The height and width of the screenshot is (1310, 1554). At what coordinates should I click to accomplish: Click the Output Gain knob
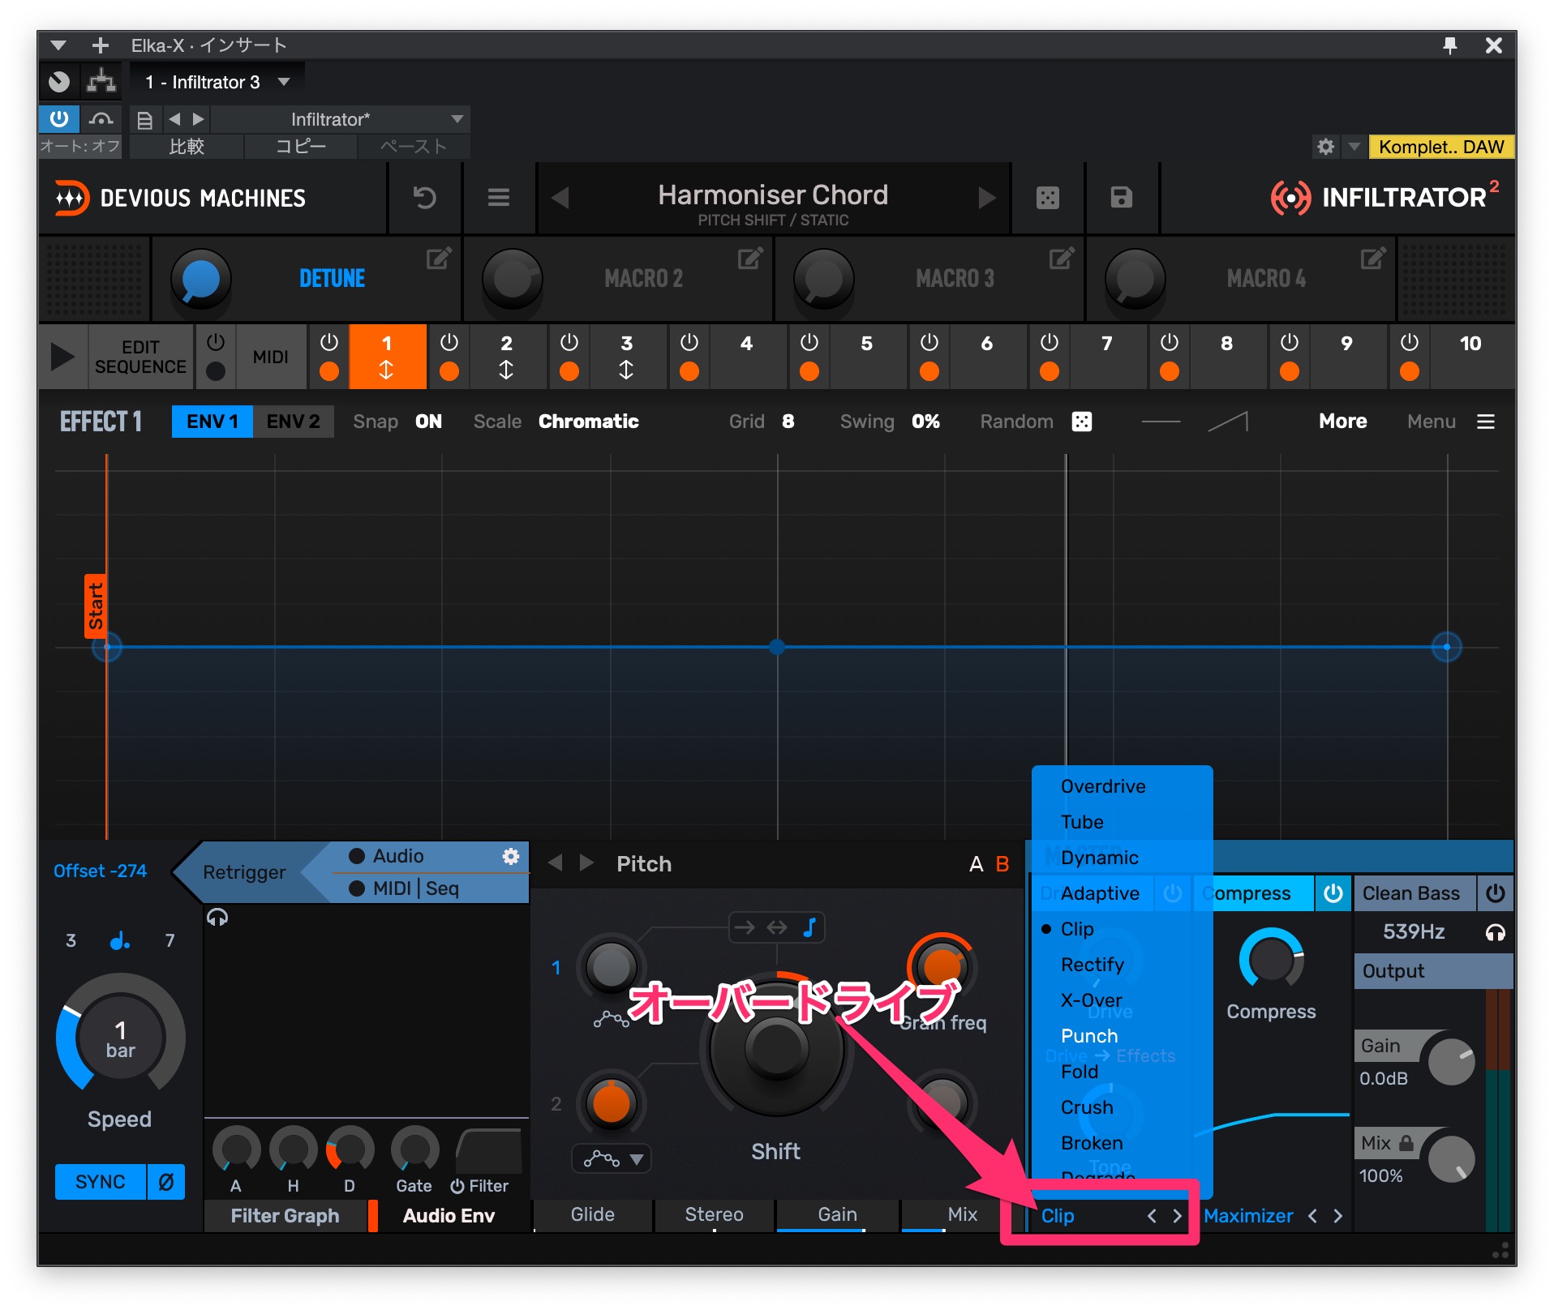click(1450, 1062)
